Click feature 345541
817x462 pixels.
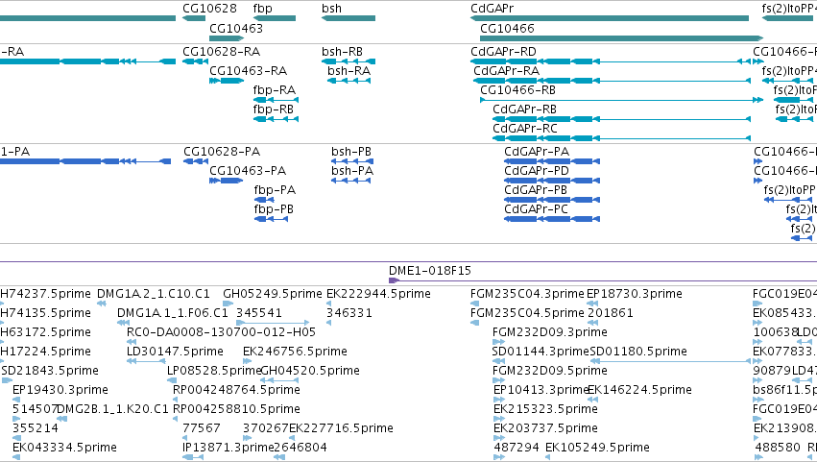pos(259,313)
